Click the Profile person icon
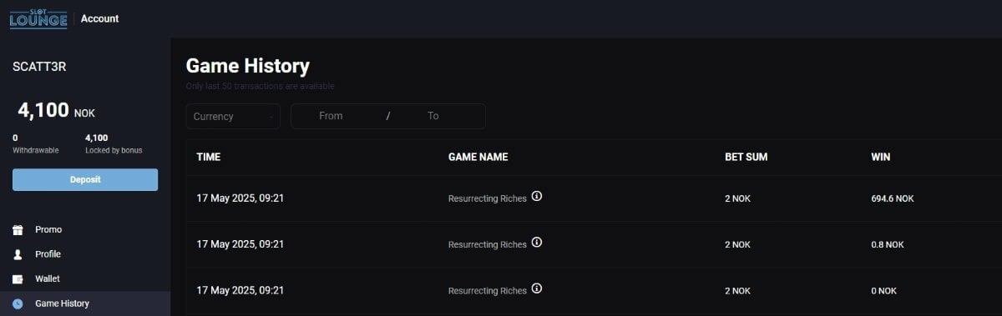This screenshot has width=1002, height=316. [x=18, y=254]
